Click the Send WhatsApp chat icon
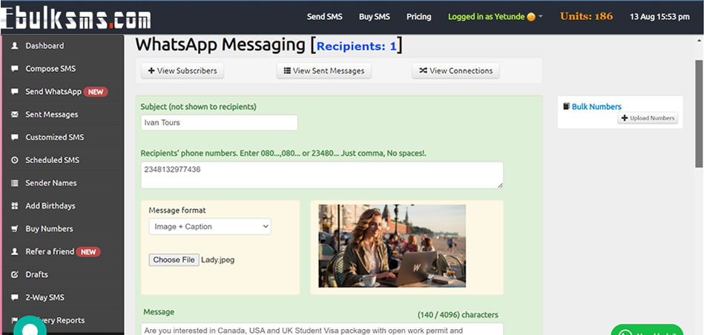Screen dimensions: 704x335 15,91
